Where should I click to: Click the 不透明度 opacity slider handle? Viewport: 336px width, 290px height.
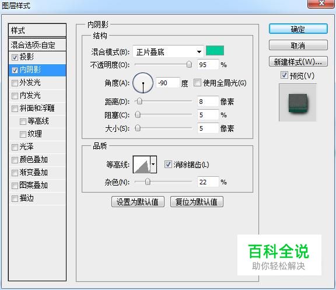[x=189, y=64]
